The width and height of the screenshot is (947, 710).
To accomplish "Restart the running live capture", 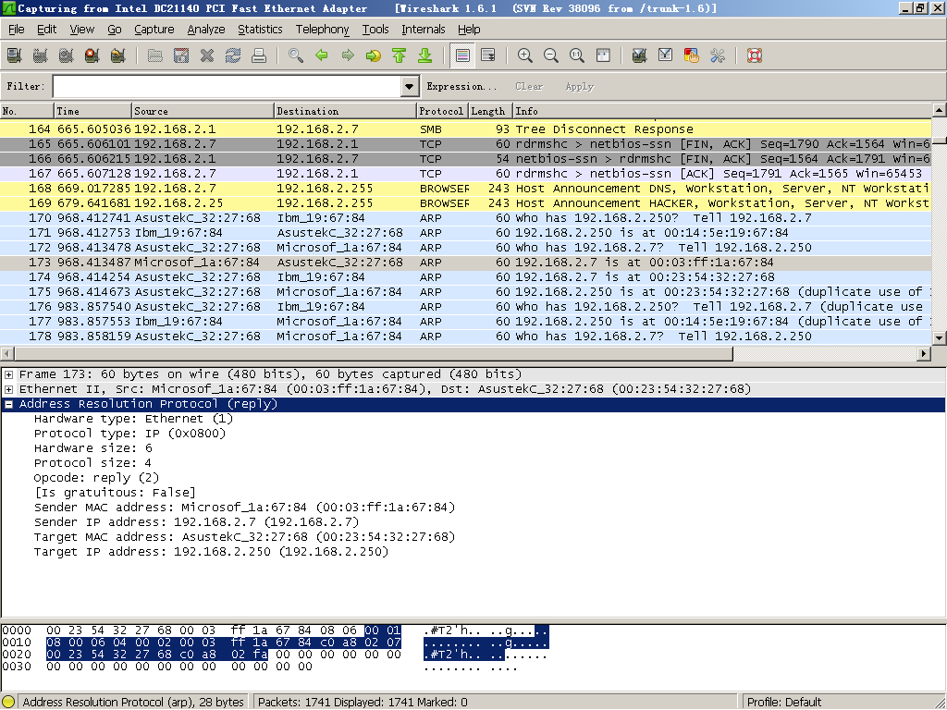I will tap(117, 55).
